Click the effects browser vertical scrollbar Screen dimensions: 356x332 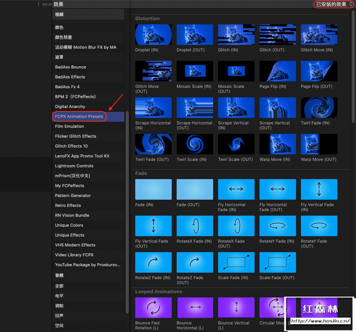click(x=353, y=66)
